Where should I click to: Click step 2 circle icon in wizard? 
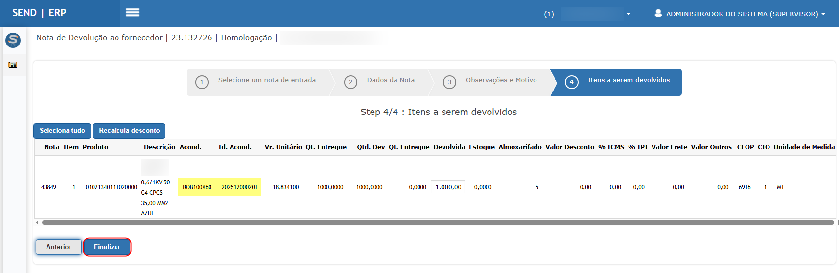(x=350, y=82)
